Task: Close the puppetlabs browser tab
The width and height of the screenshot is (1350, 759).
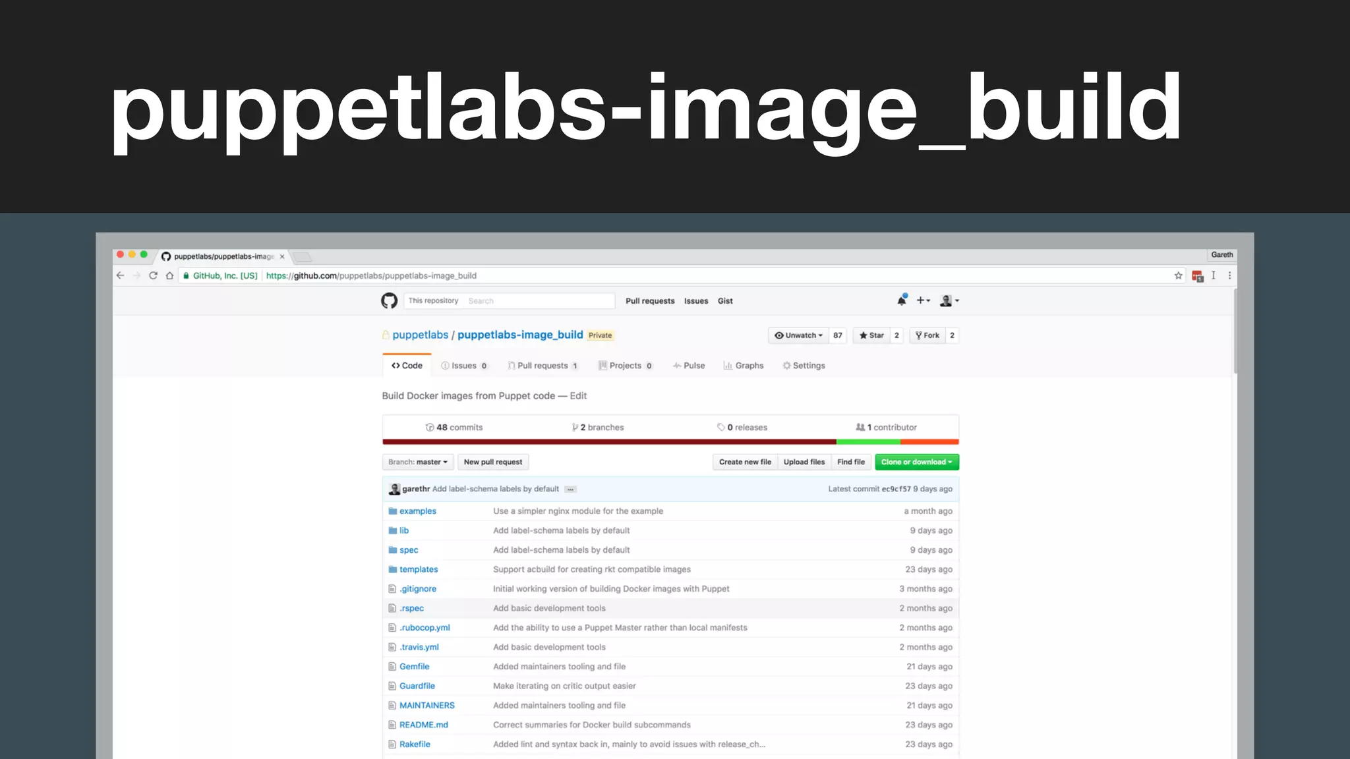Action: (x=282, y=257)
